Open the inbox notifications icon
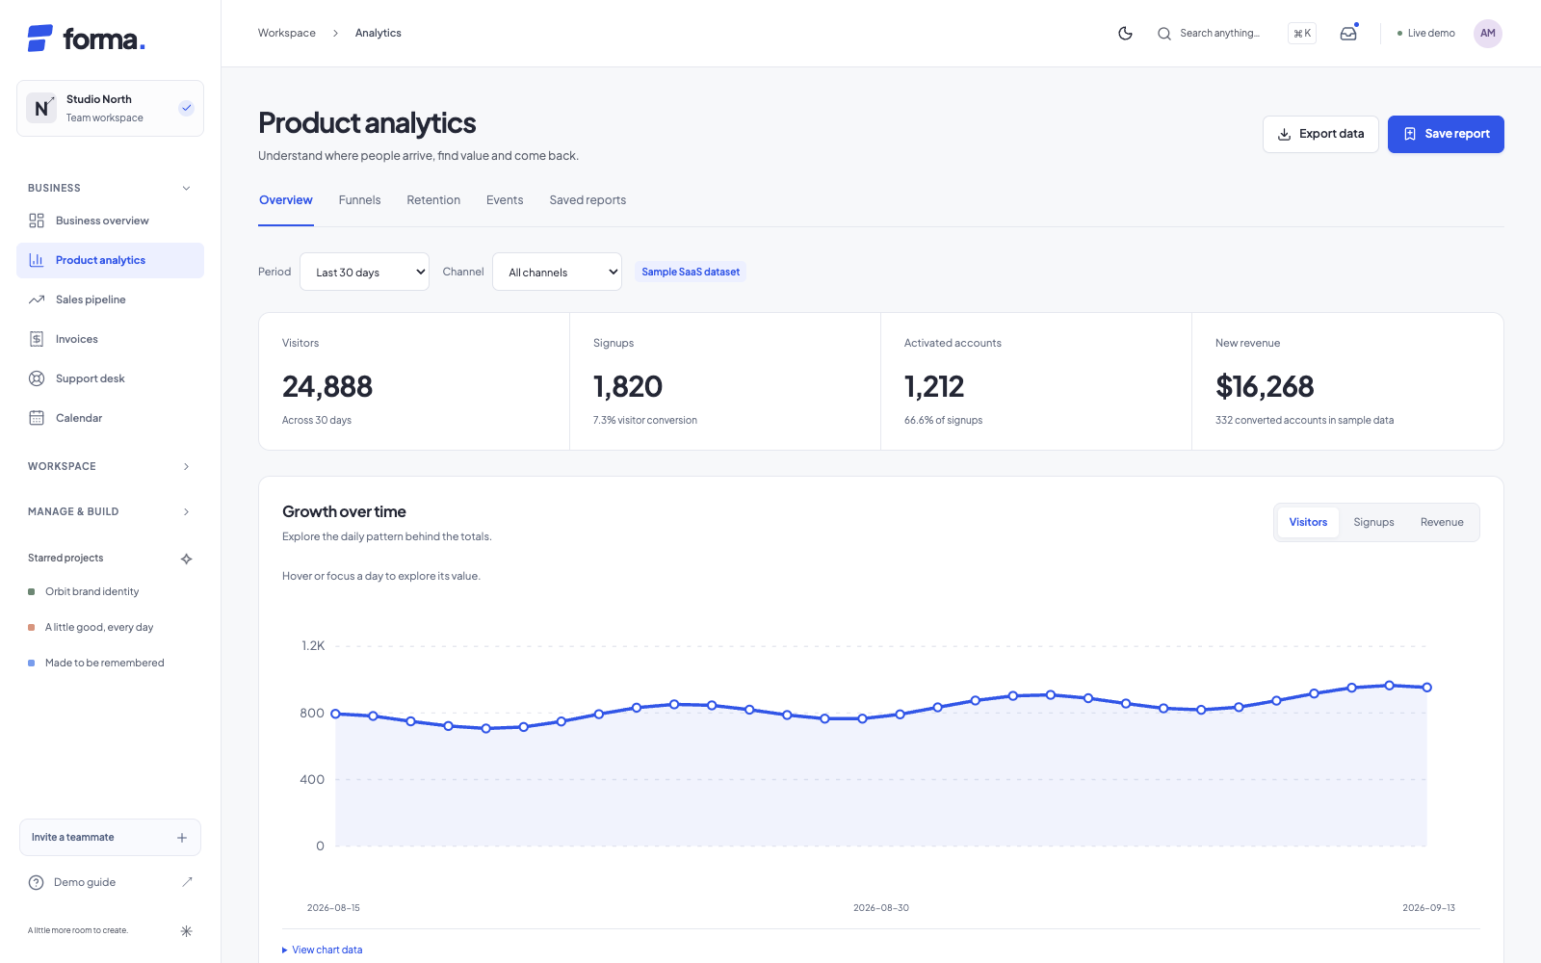 click(1348, 33)
